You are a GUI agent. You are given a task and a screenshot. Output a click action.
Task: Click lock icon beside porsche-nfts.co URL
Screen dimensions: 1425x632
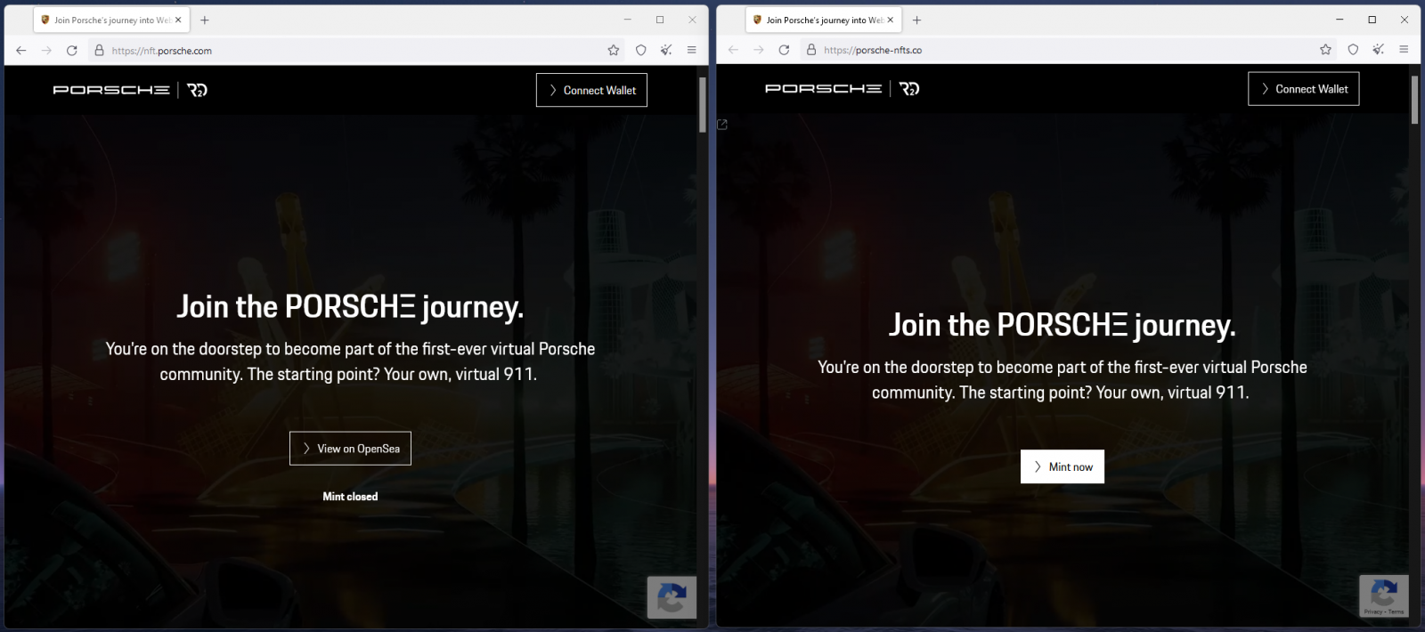pyautogui.click(x=811, y=50)
